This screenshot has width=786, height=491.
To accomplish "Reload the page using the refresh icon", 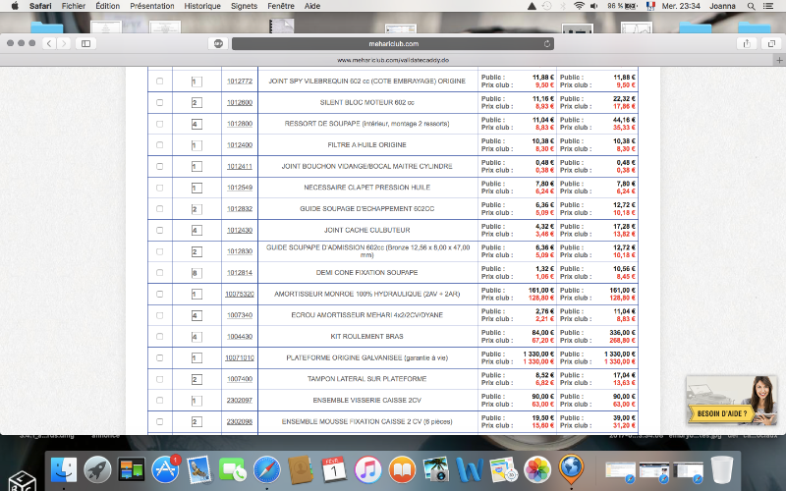I will (x=545, y=43).
